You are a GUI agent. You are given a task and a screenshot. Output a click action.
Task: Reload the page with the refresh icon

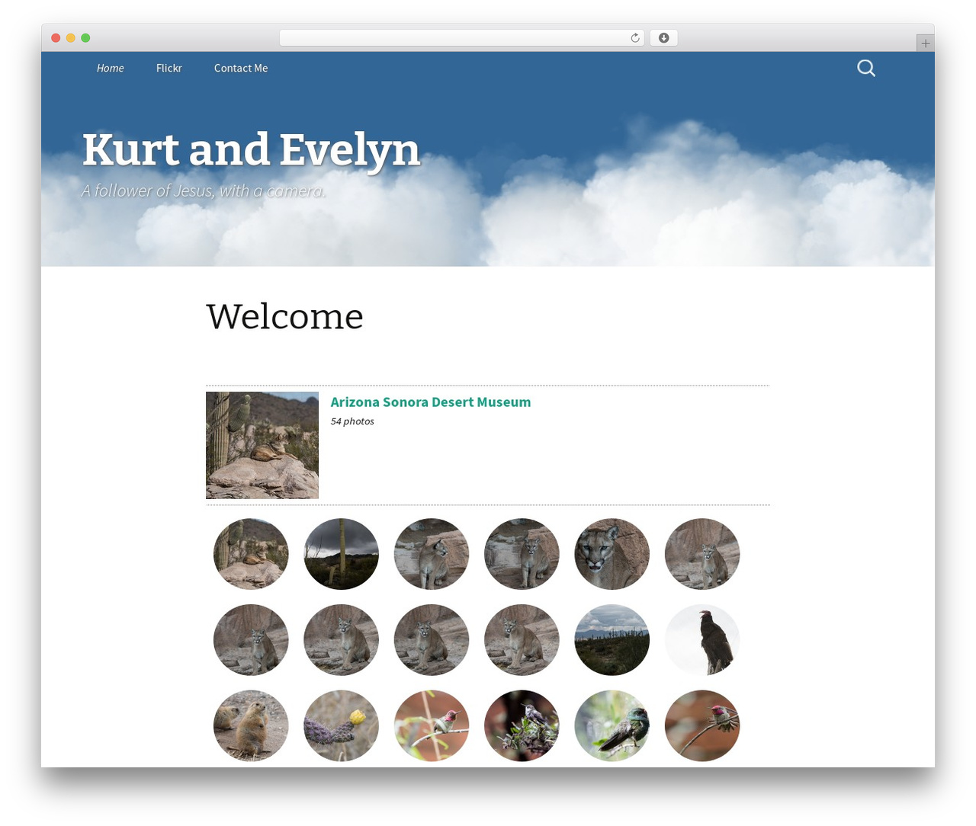pyautogui.click(x=634, y=38)
